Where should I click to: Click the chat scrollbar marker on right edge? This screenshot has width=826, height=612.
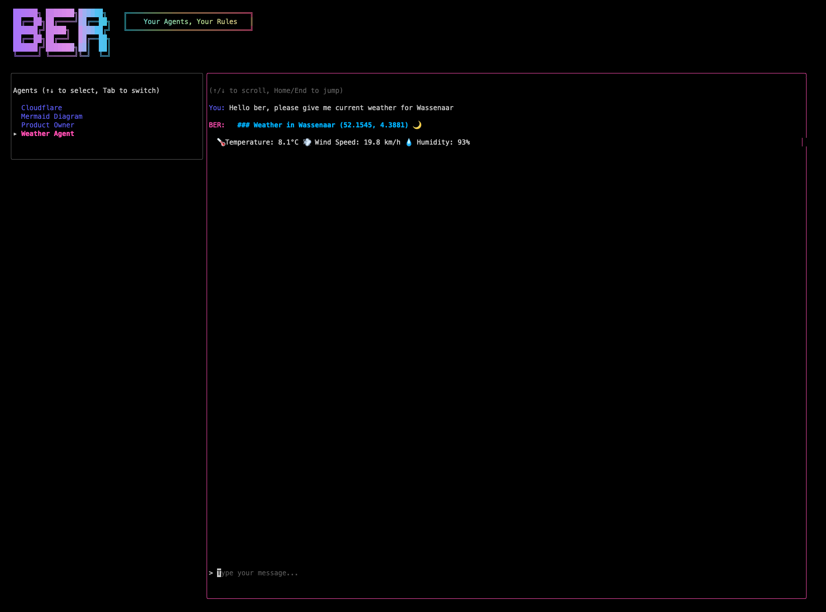[x=802, y=142]
